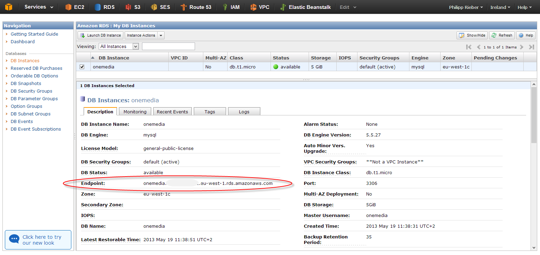Click the database icon next to DB Instances heading
Screen dimensions: 540x255
(82, 99)
